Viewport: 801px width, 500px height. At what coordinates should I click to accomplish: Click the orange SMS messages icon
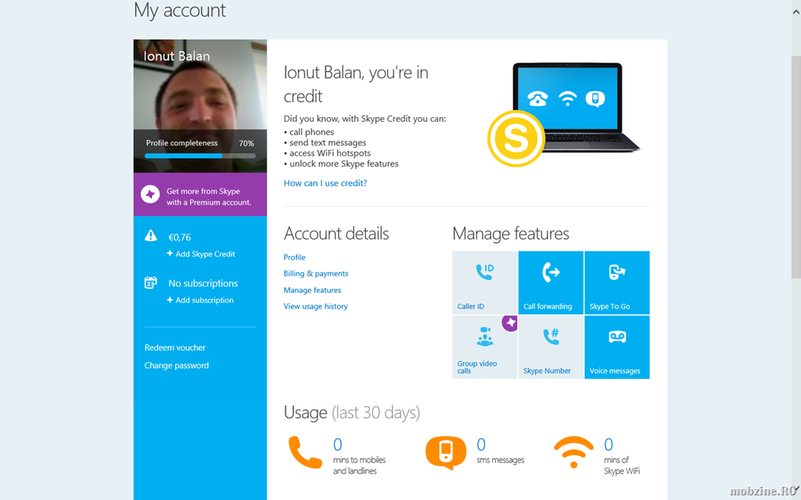click(446, 452)
